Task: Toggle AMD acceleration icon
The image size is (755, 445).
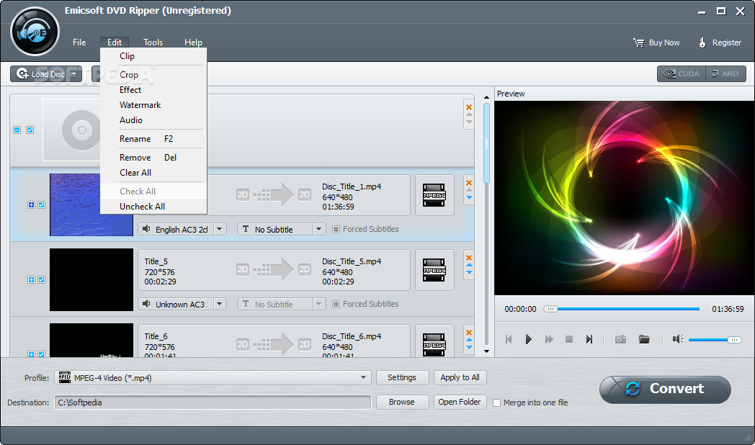Action: [x=725, y=73]
